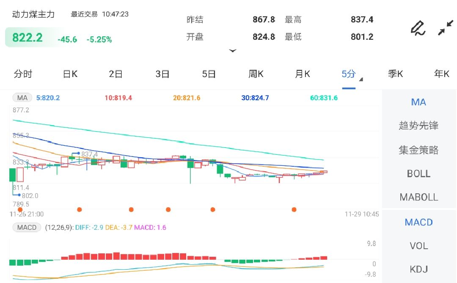The height and width of the screenshot is (283, 457).
Task: Select the 5分 chart tab
Action: tap(349, 74)
